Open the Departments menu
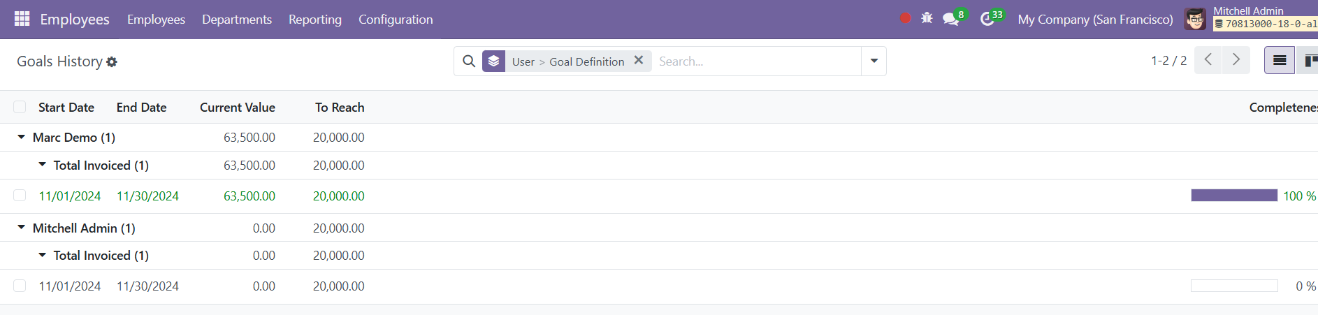Screen dimensions: 1318x315 (x=237, y=20)
